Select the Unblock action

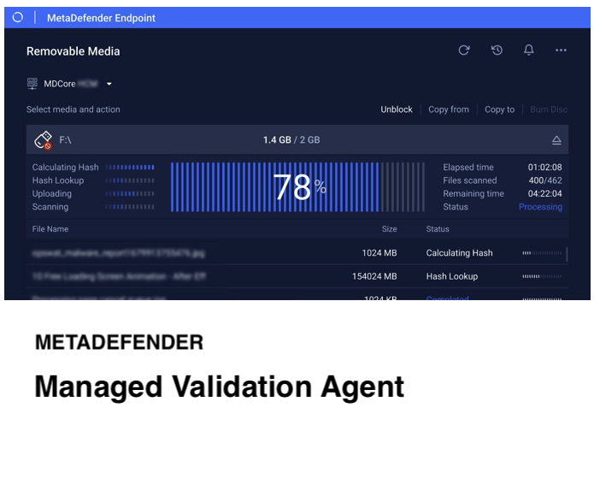(397, 109)
